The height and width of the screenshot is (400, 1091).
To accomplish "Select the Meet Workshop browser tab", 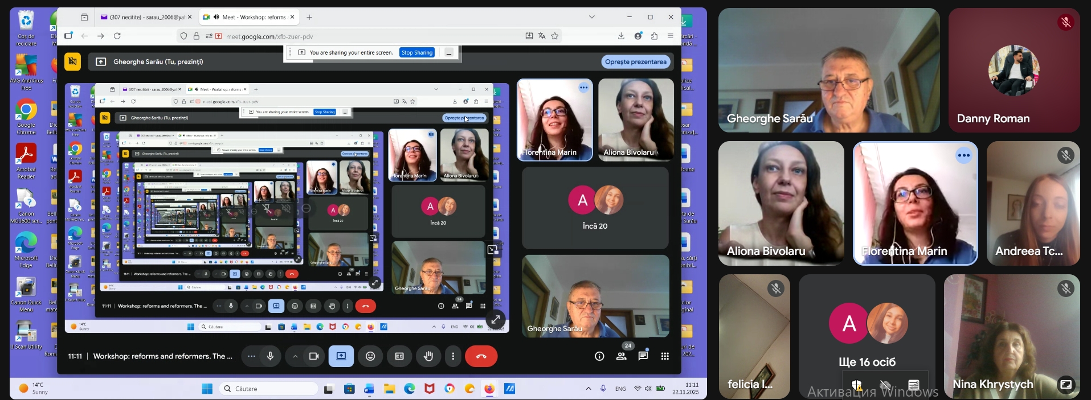I will [x=248, y=17].
